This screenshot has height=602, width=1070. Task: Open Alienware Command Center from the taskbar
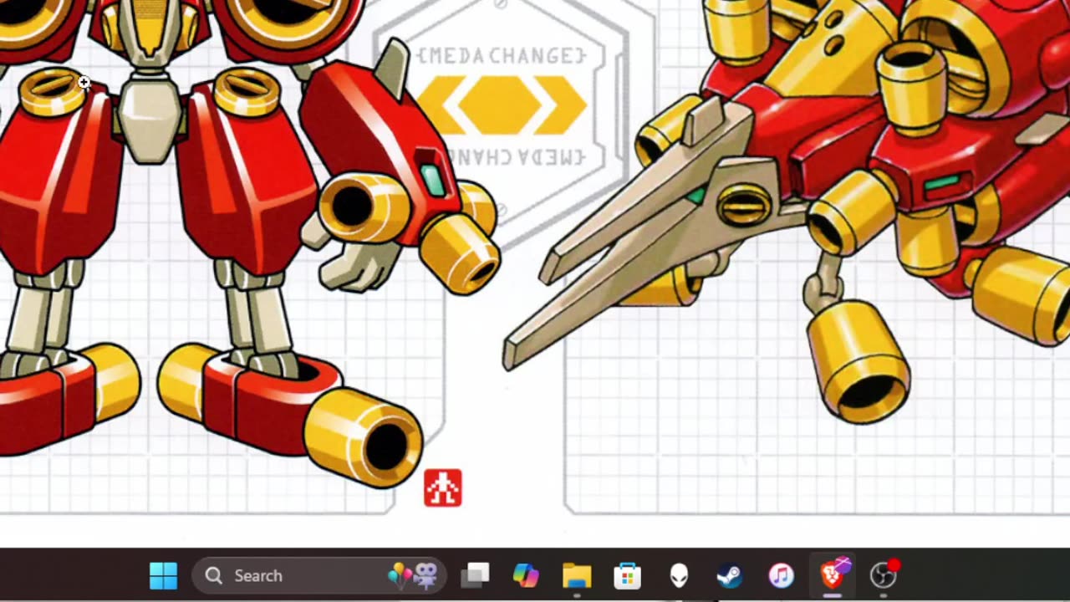pyautogui.click(x=679, y=575)
